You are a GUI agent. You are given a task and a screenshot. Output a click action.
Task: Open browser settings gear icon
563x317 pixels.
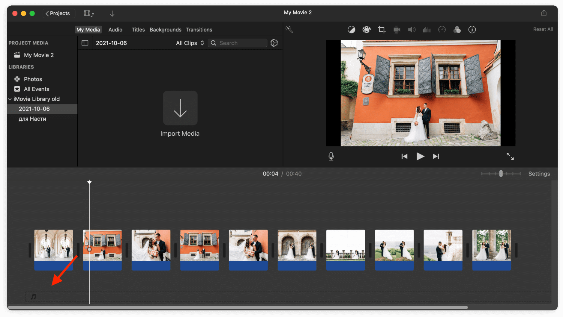coord(274,43)
